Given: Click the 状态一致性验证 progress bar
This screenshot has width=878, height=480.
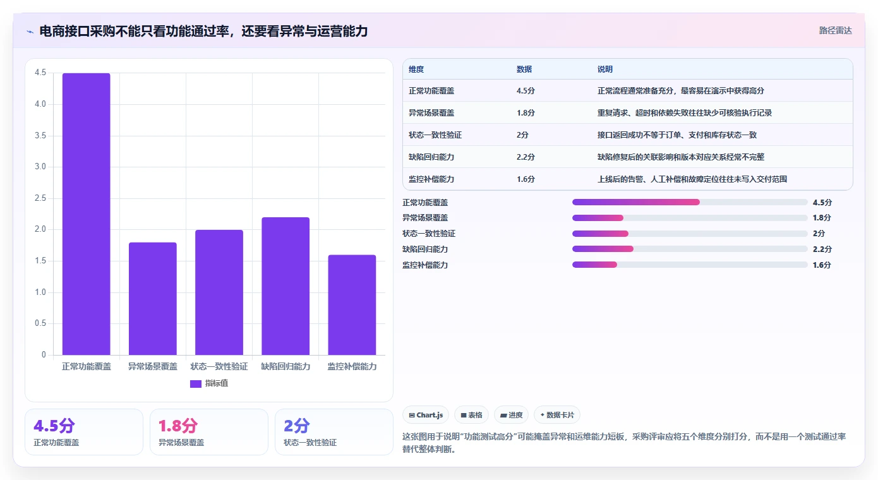Looking at the screenshot, I should coord(690,234).
